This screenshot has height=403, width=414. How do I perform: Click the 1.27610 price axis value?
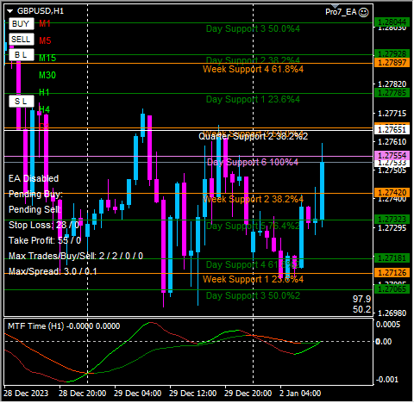[x=392, y=142]
